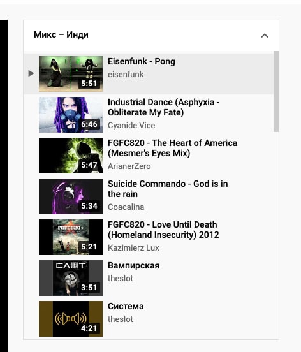Select FGFC820 - Love Until Death title
Screen dimensions: 301x352
tap(163, 230)
